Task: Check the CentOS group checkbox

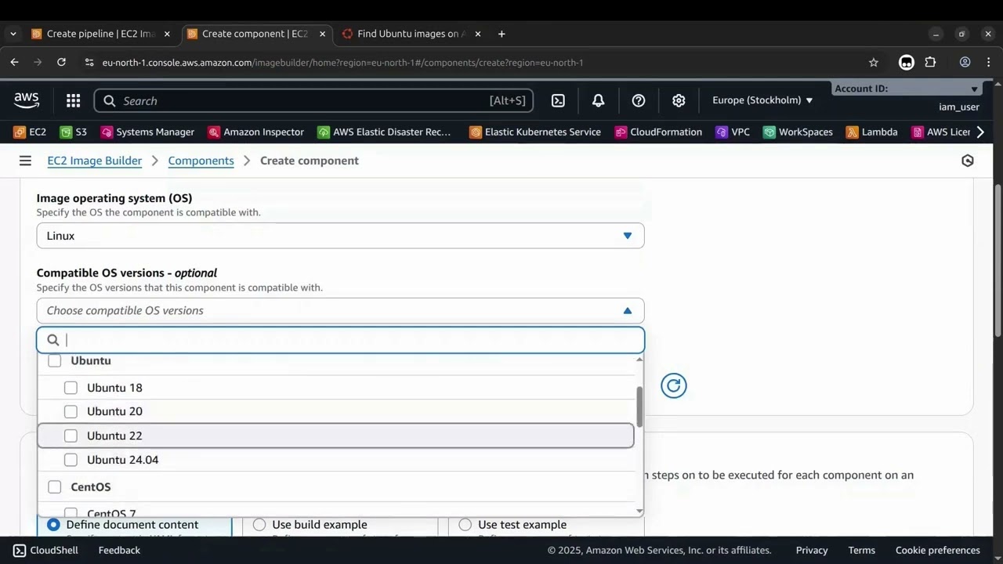Action: 55,487
